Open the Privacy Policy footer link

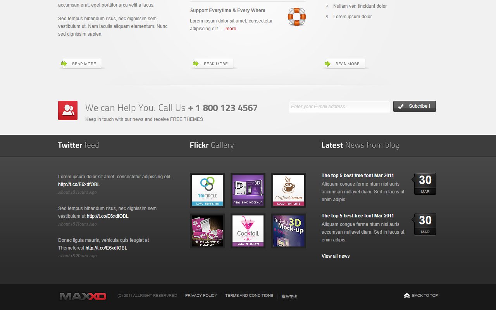(201, 295)
